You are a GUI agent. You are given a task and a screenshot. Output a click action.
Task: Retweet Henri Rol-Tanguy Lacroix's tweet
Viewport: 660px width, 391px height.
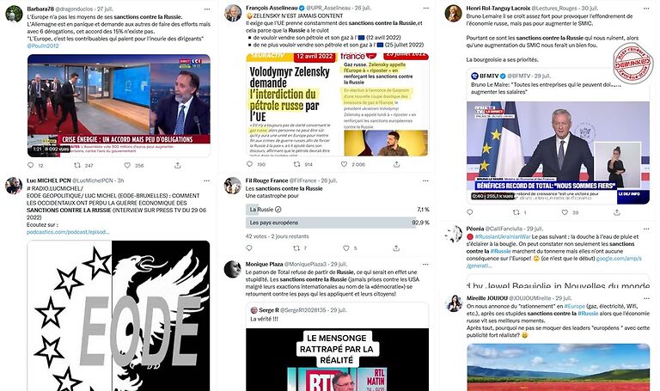(516, 212)
